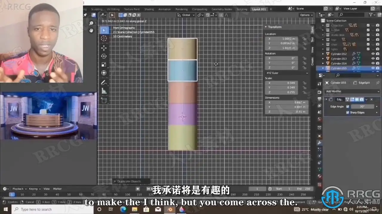Switch to the Shading workspace tab
This screenshot has width=382, height=214.
pos(149,9)
